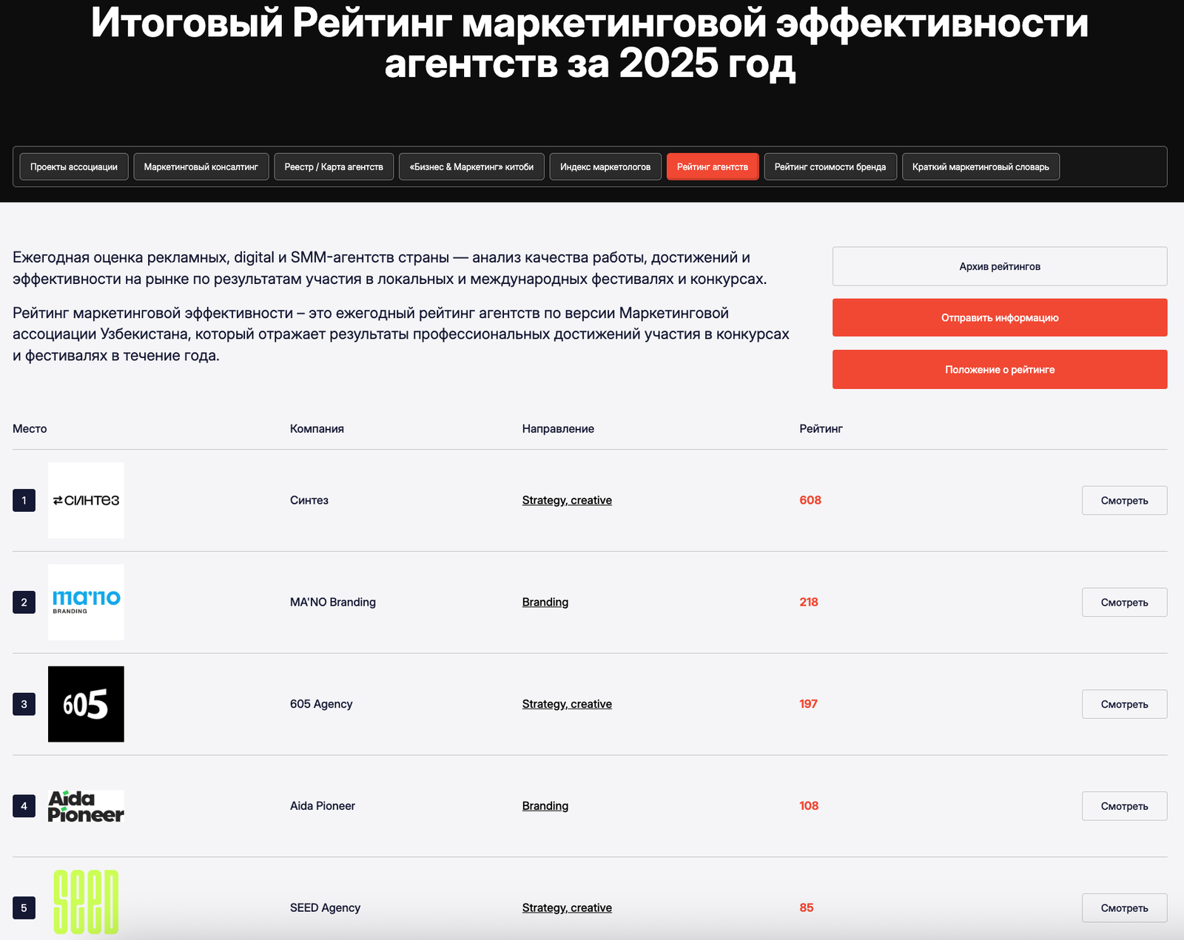Click Смотреть button for MA'NO Branding

[1124, 602]
